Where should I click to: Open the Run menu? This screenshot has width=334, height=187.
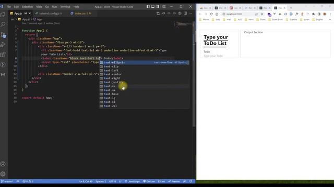click(54, 7)
